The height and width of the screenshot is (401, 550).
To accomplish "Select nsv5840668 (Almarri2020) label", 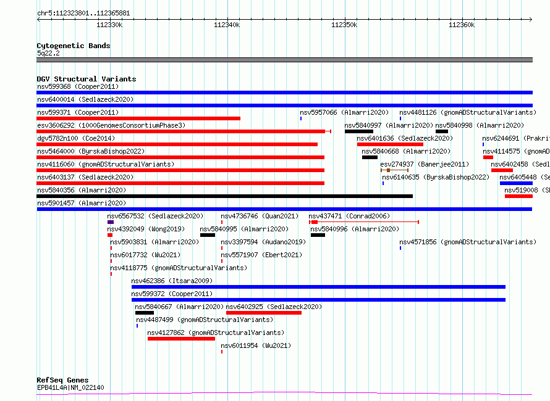I will click(x=406, y=151).
